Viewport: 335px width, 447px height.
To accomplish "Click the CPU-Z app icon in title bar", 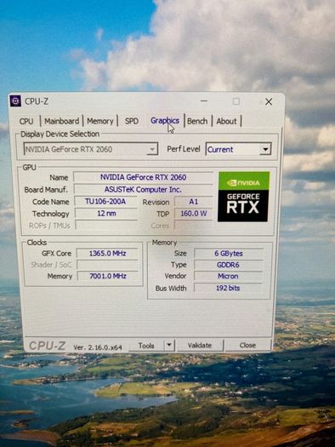I will [x=15, y=101].
